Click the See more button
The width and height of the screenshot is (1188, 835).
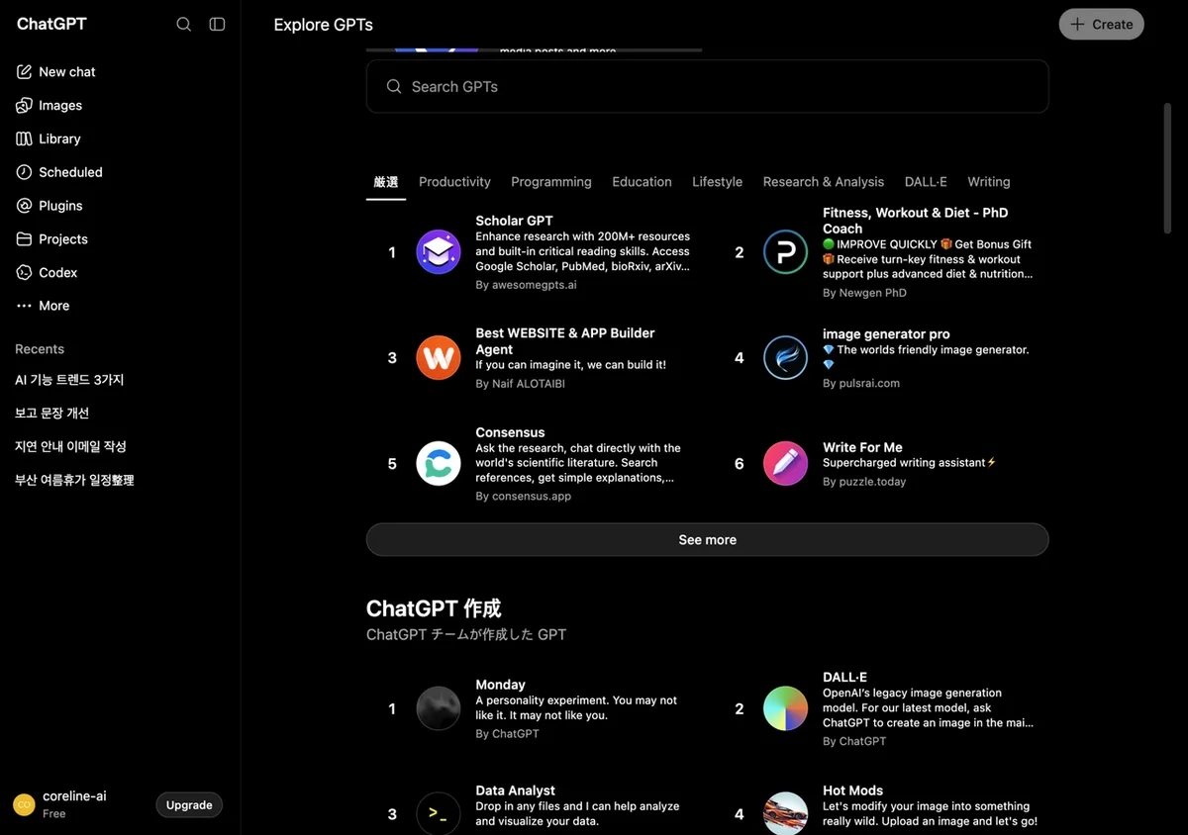[707, 540]
